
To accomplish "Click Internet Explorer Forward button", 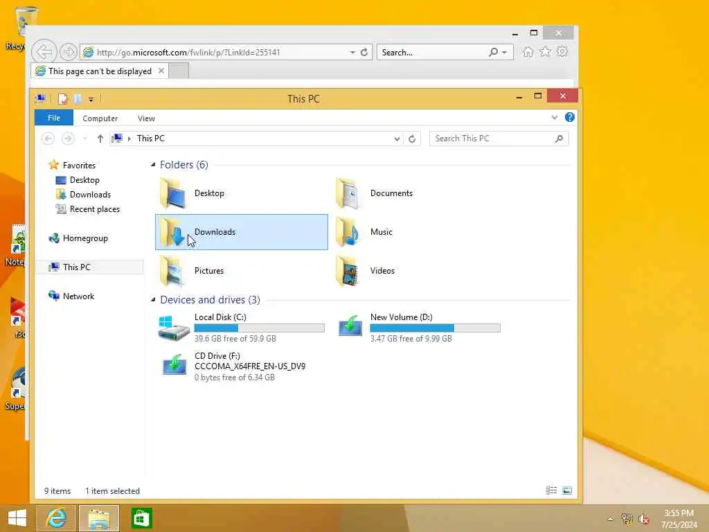I will tap(68, 52).
